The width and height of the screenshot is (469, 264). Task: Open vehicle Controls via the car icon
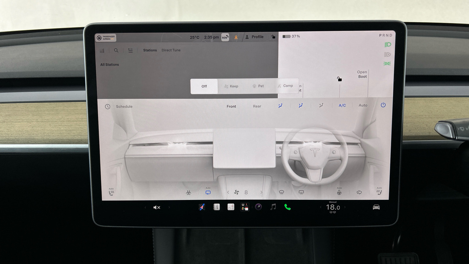376,207
